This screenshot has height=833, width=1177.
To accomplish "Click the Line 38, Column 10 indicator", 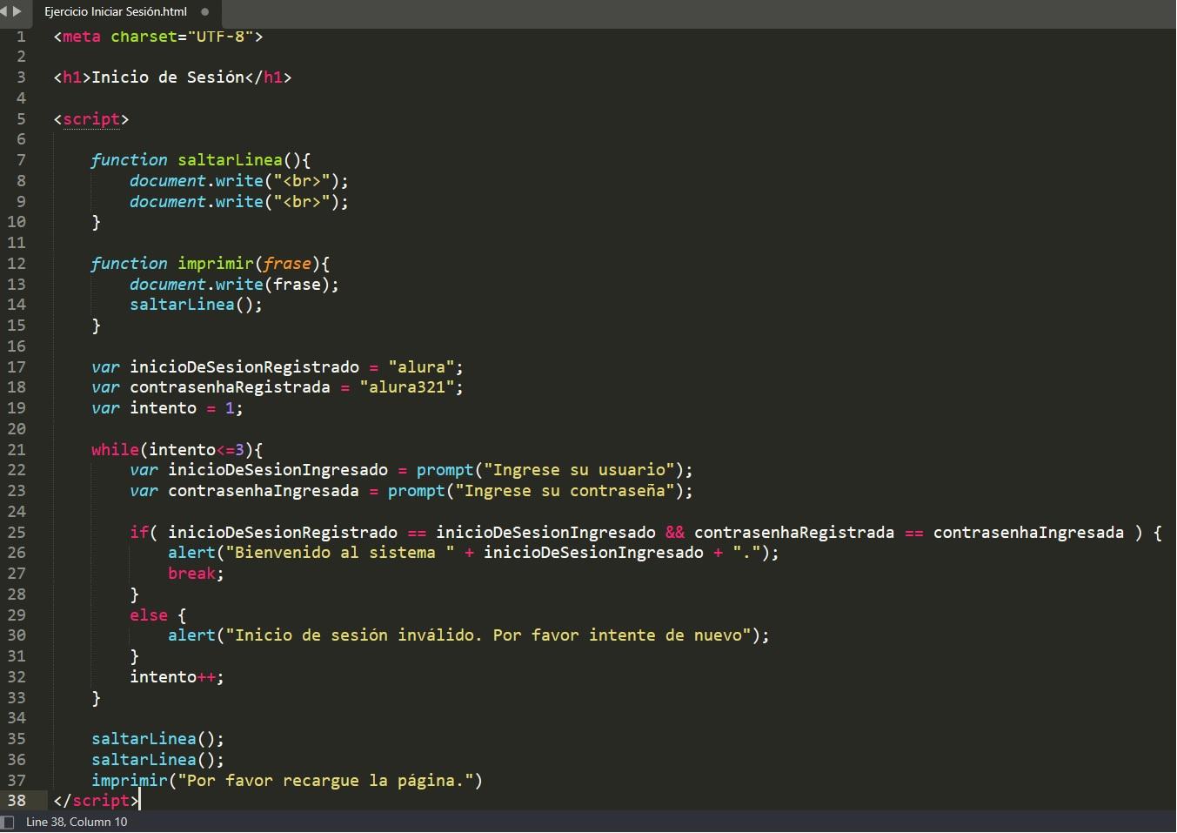I will 77,823.
